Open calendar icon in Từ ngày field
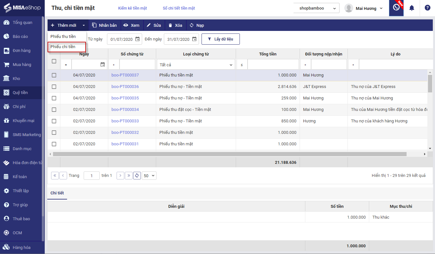Image resolution: width=435 pixels, height=254 pixels. coord(137,39)
